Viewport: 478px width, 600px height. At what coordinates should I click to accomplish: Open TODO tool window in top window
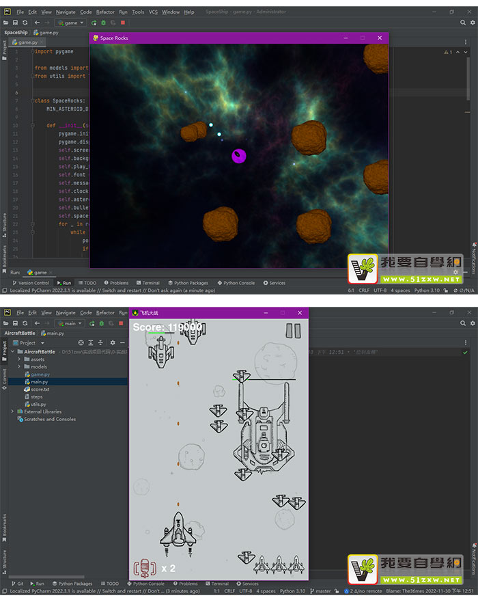click(x=87, y=283)
